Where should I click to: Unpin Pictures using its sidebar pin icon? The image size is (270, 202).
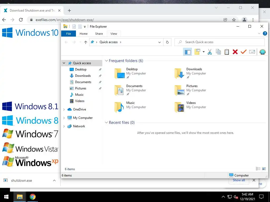click(x=100, y=88)
